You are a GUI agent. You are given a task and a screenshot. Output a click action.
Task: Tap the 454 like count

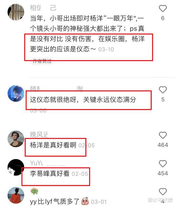point(163,173)
